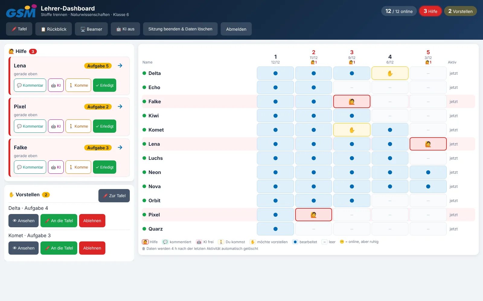This screenshot has width=483, height=301.
Task: Click the 12 / 12 online pill
Action: pos(399,11)
